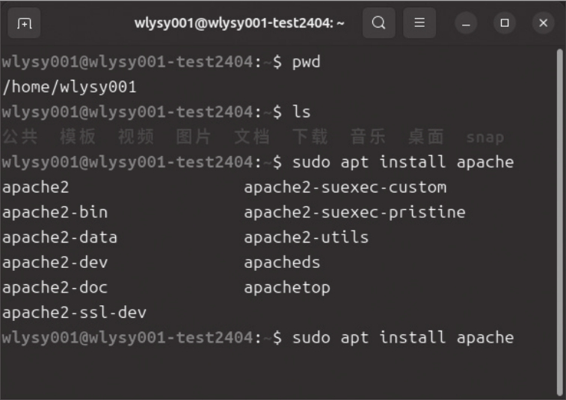Maximize the terminal window
The image size is (566, 400).
[x=505, y=23]
